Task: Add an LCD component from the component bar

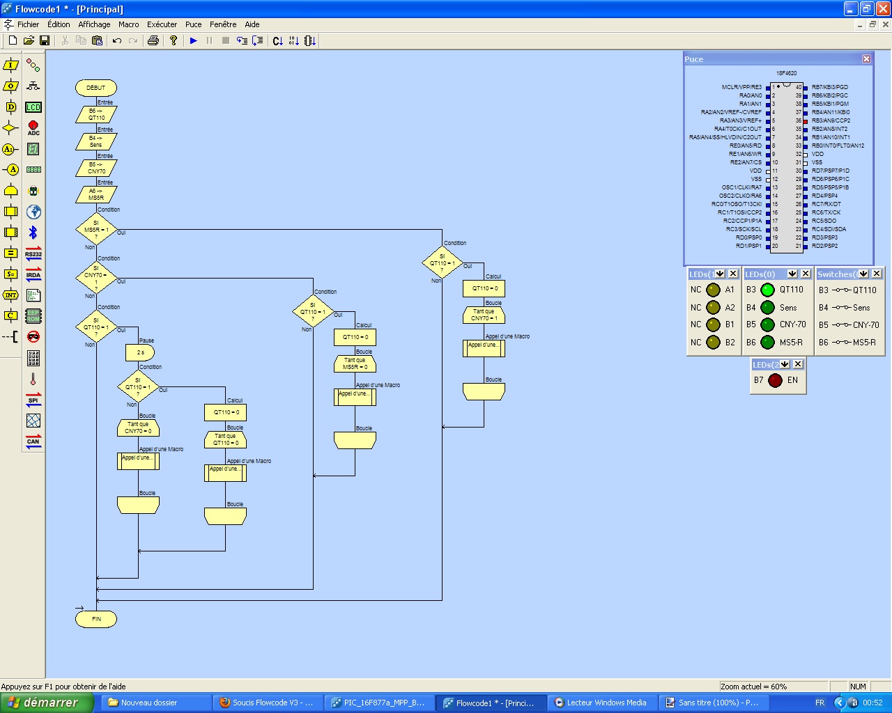Action: 33,107
